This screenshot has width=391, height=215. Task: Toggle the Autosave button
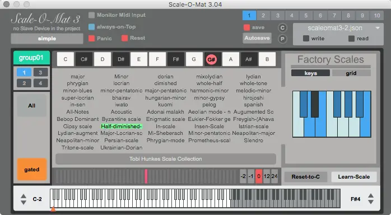coord(257,38)
